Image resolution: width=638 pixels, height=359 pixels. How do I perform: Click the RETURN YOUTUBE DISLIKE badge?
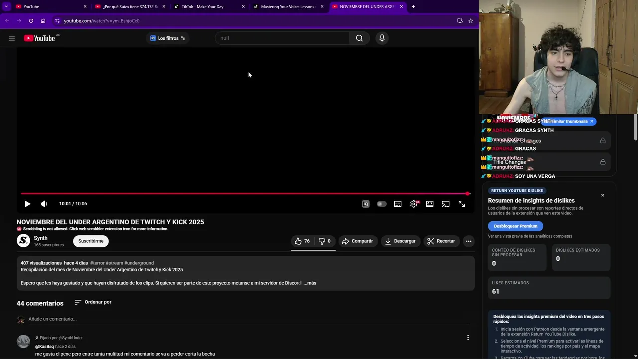(517, 191)
